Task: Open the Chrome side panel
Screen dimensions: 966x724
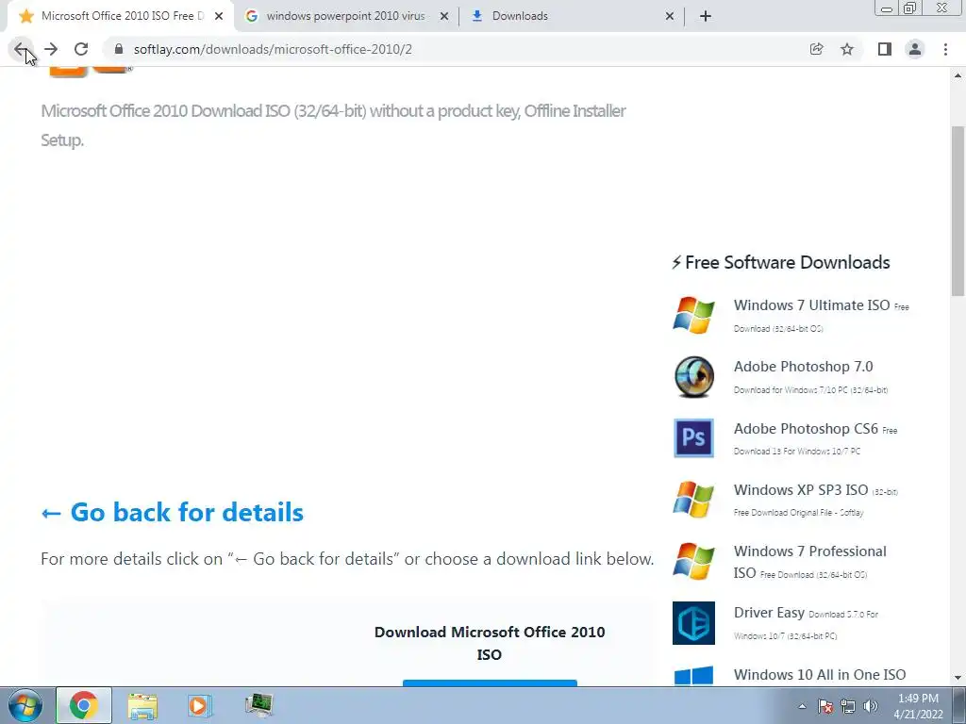Action: tap(885, 49)
